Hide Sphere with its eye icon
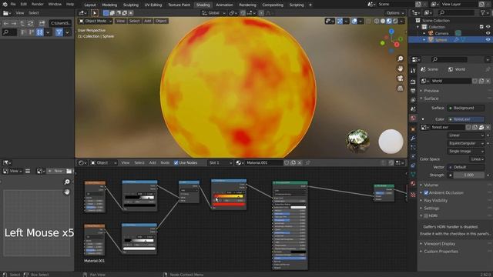493x277 pixels. pos(488,40)
